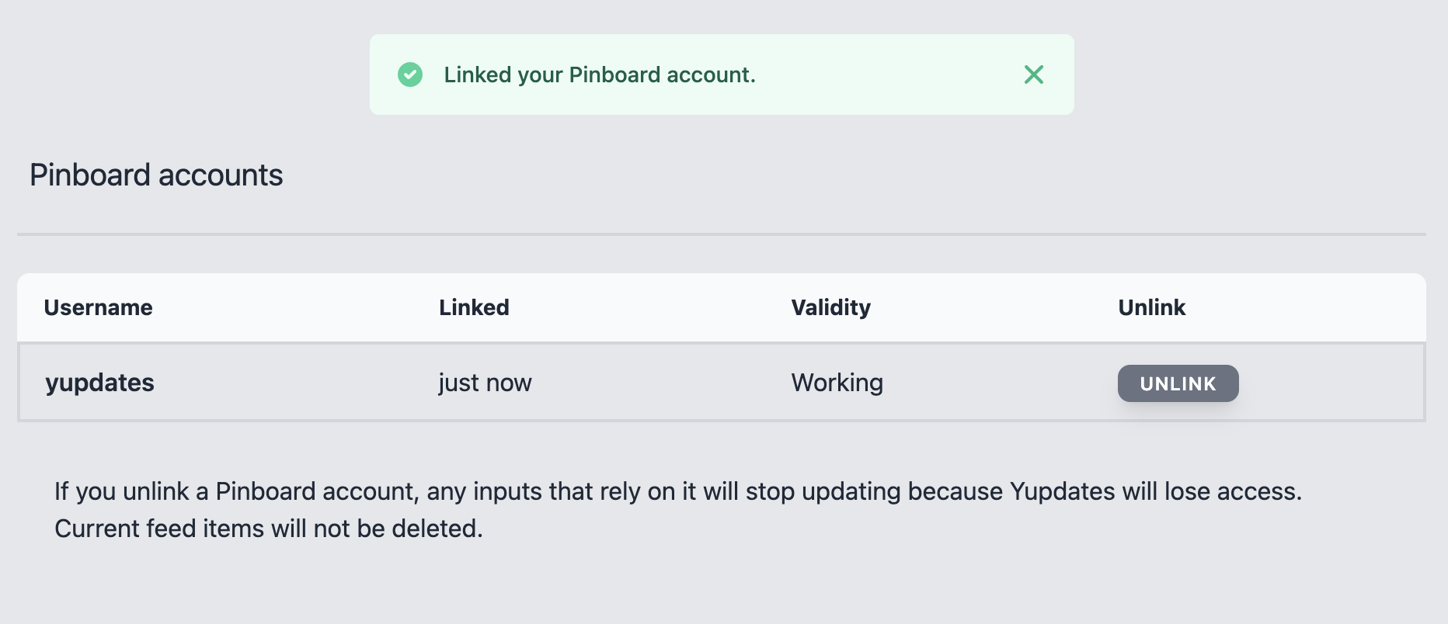The image size is (1448, 624).
Task: Click the unlink warning paragraph text
Action: 677,510
